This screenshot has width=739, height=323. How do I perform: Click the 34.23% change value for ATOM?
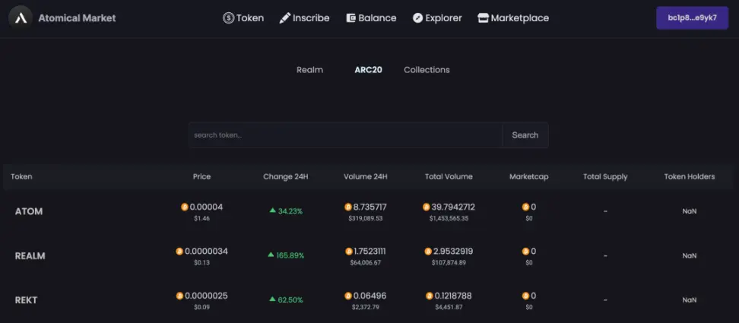tap(290, 211)
